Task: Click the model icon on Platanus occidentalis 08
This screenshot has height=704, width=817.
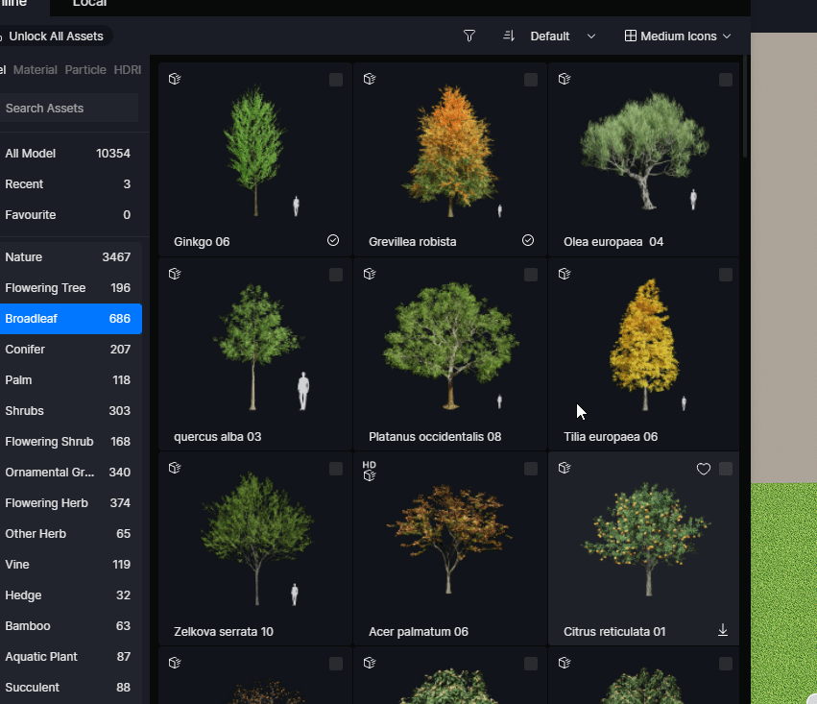Action: (x=370, y=274)
